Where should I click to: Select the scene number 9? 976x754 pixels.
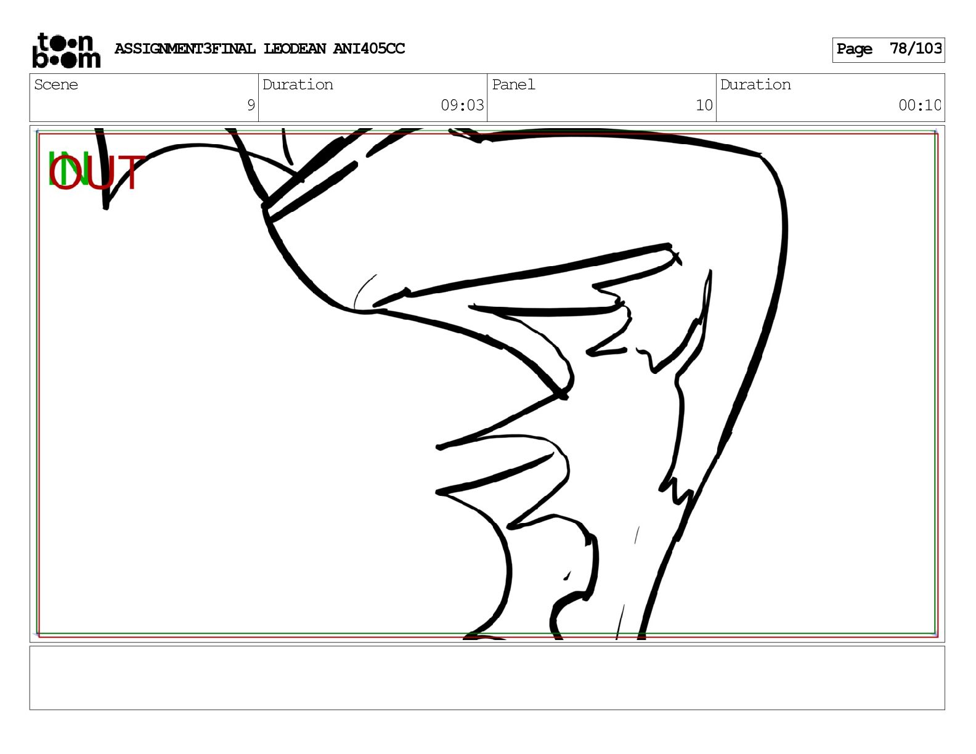[x=251, y=105]
